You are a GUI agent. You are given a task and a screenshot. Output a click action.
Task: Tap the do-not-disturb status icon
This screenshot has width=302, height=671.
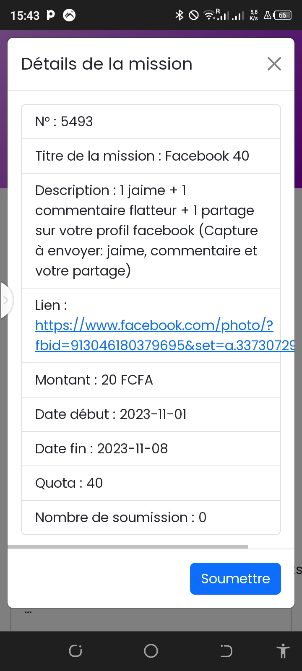[194, 16]
